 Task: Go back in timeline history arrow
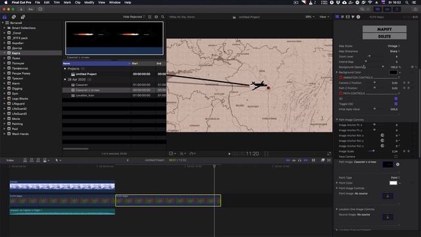click(x=128, y=161)
